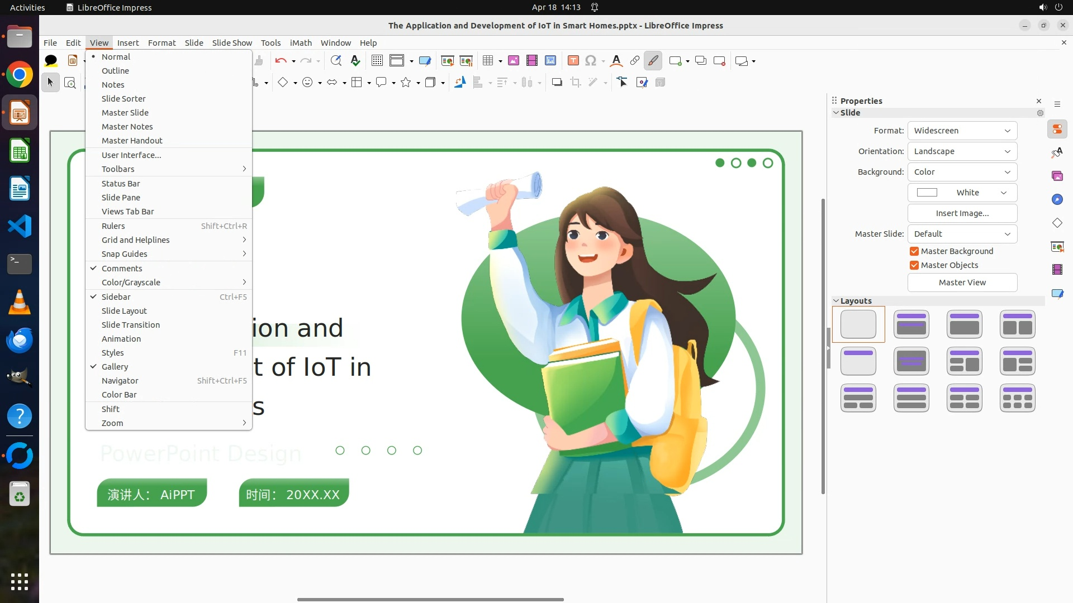This screenshot has height=603, width=1073.
Task: Open the Format dropdown showing Widescreen
Action: pos(962,131)
